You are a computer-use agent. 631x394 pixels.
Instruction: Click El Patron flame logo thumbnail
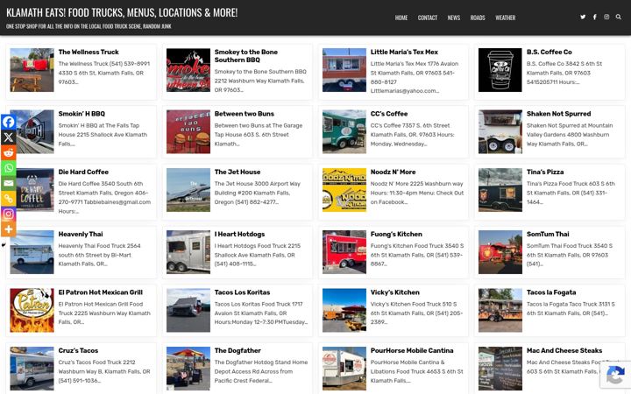32,310
